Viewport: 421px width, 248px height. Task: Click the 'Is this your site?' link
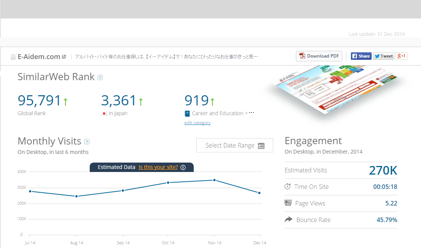(x=158, y=167)
